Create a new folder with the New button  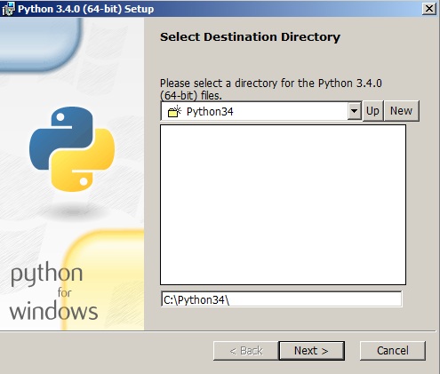pos(401,111)
